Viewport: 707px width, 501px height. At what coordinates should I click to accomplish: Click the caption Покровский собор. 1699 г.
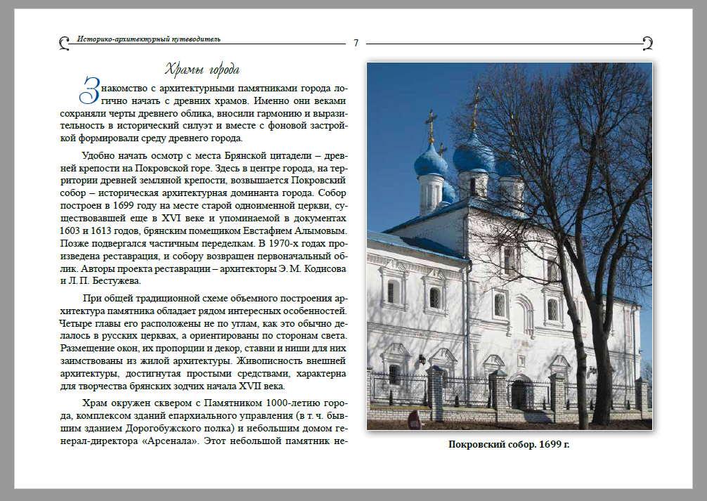point(510,444)
